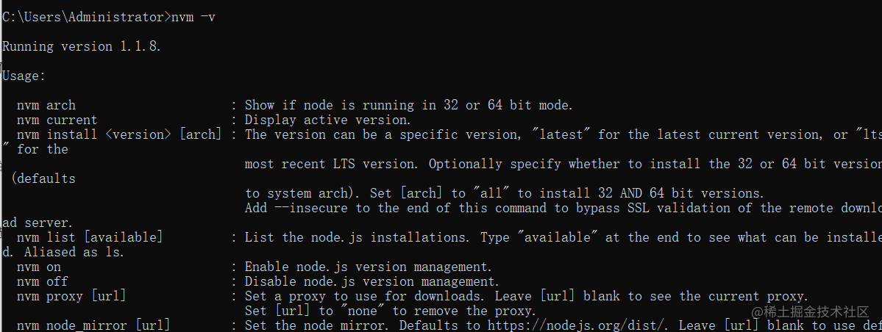Viewport: 882px width, 332px height.
Task: Select the 'nvm current' command entry
Action: click(57, 120)
